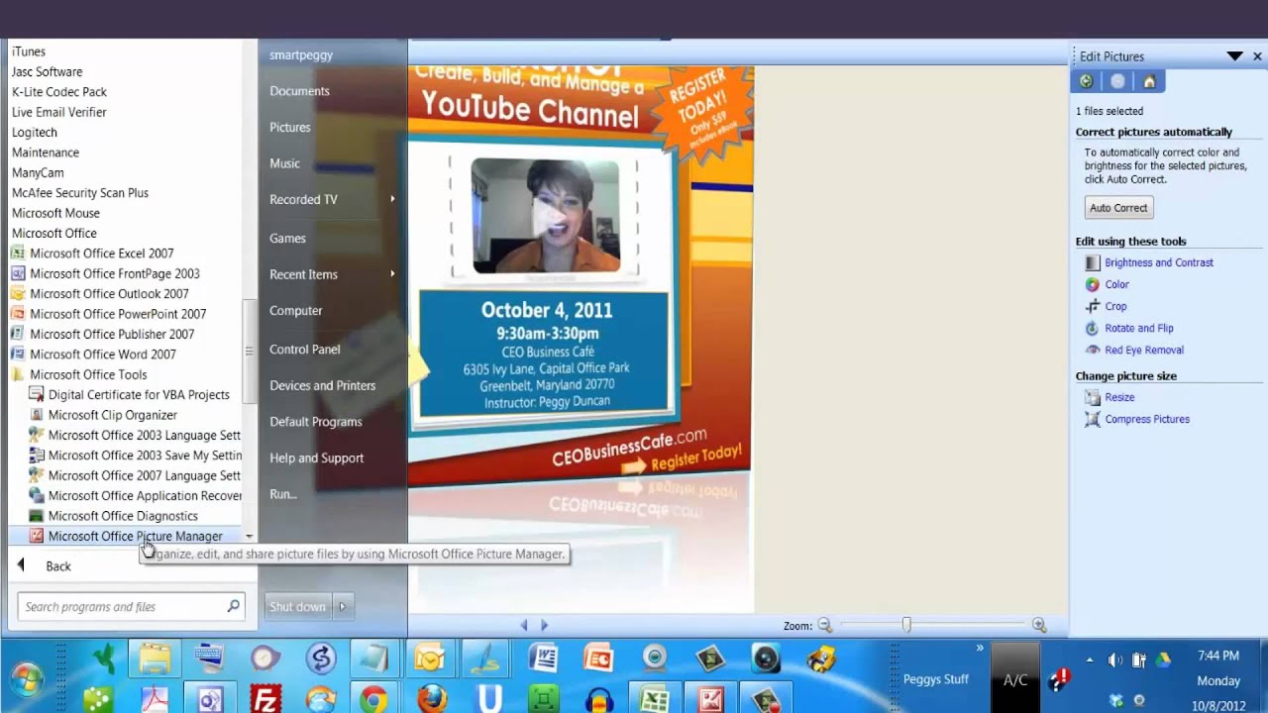
Task: Open Default Programs
Action: pos(316,422)
